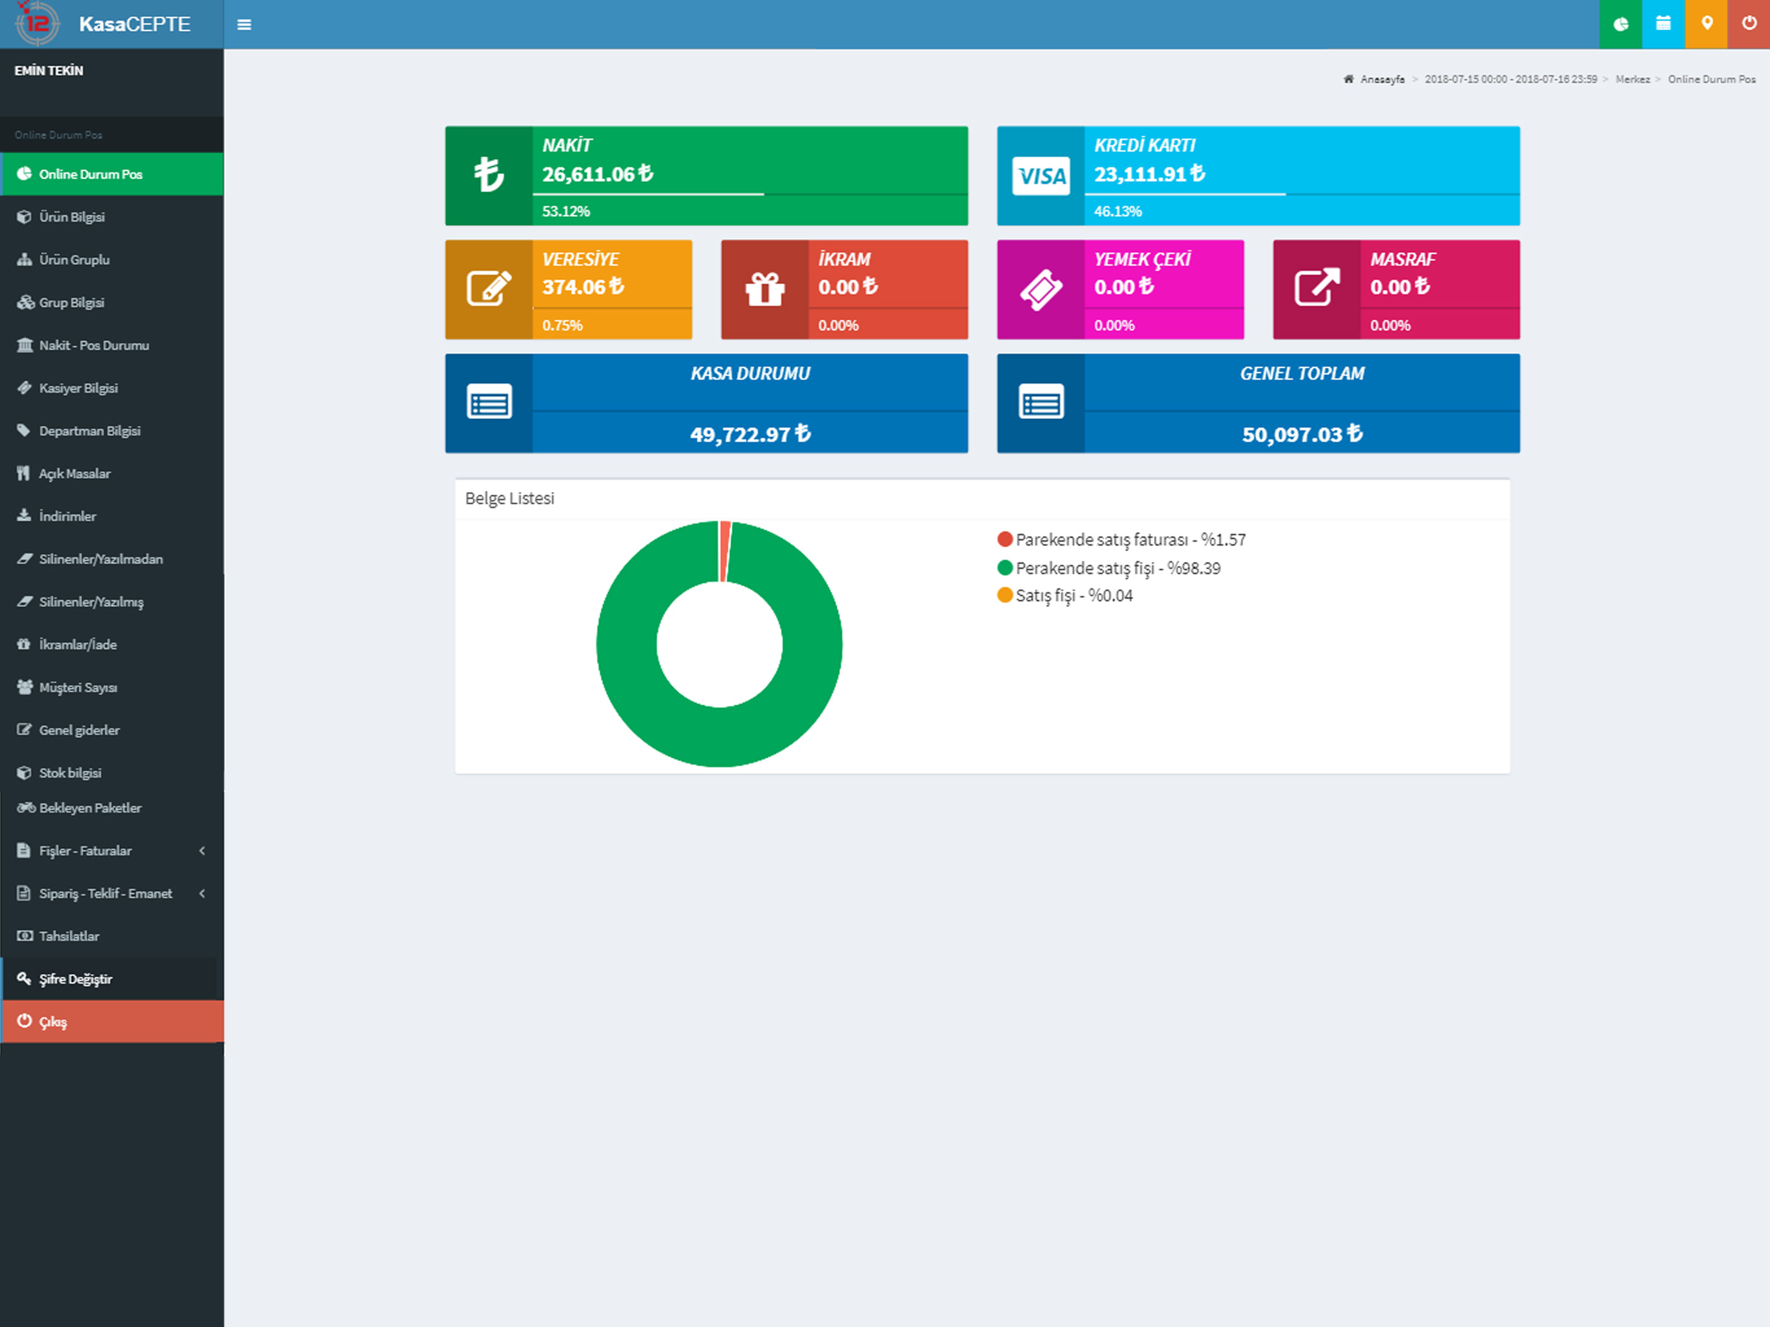The height and width of the screenshot is (1327, 1770).
Task: Click the green donut chart segment
Action: [719, 738]
